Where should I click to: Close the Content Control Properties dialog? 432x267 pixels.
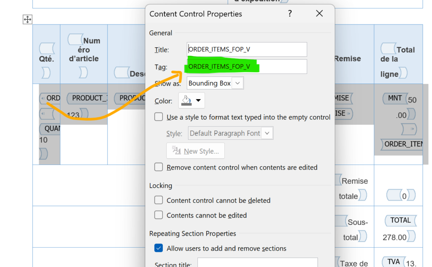click(319, 13)
